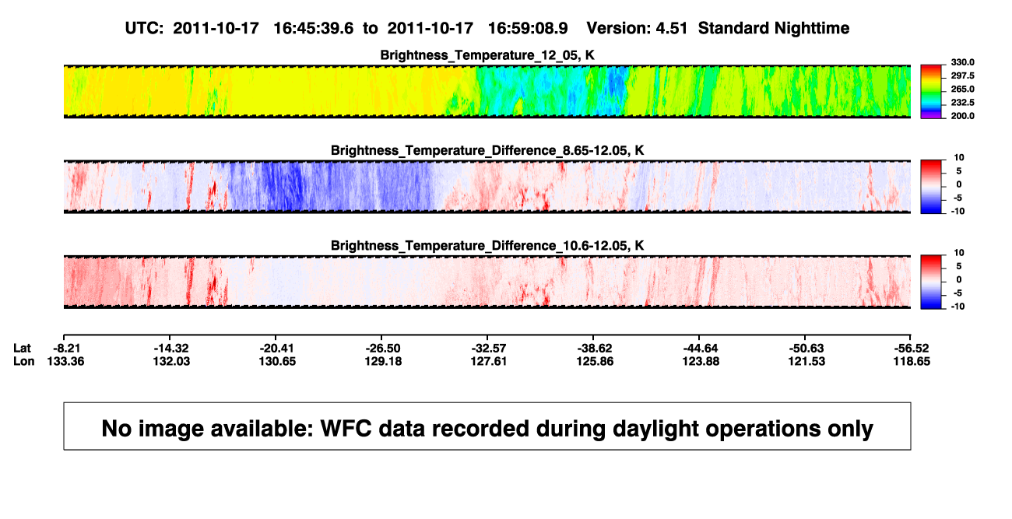Click the longitude value '123.88'
Viewport: 1012px width, 519px height.
pyautogui.click(x=701, y=361)
